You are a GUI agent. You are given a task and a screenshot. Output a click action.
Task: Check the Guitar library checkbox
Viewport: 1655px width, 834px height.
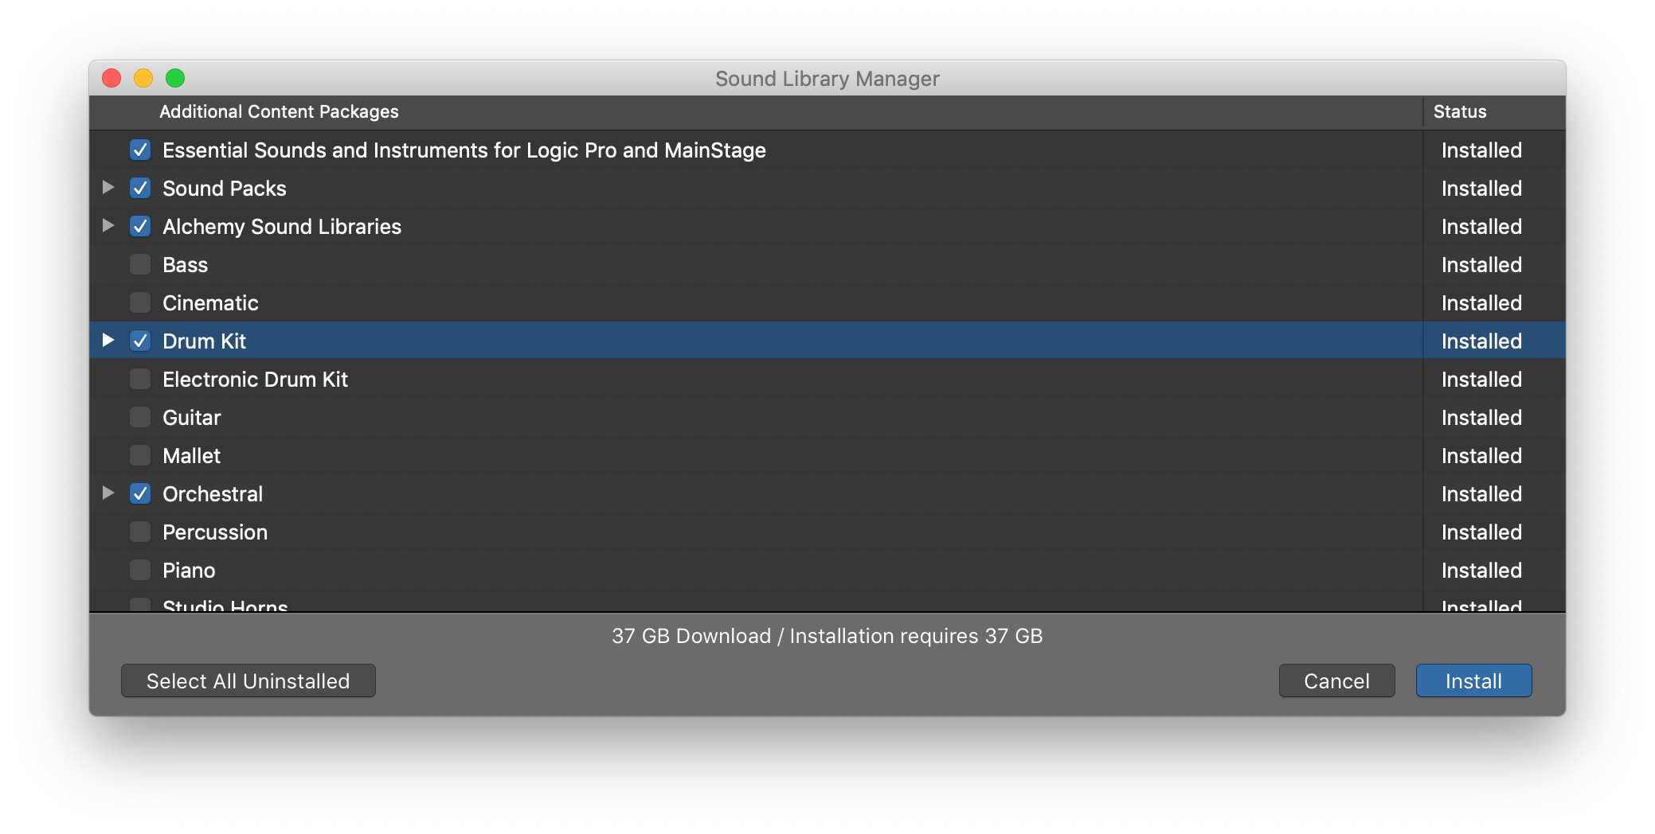[x=140, y=417]
